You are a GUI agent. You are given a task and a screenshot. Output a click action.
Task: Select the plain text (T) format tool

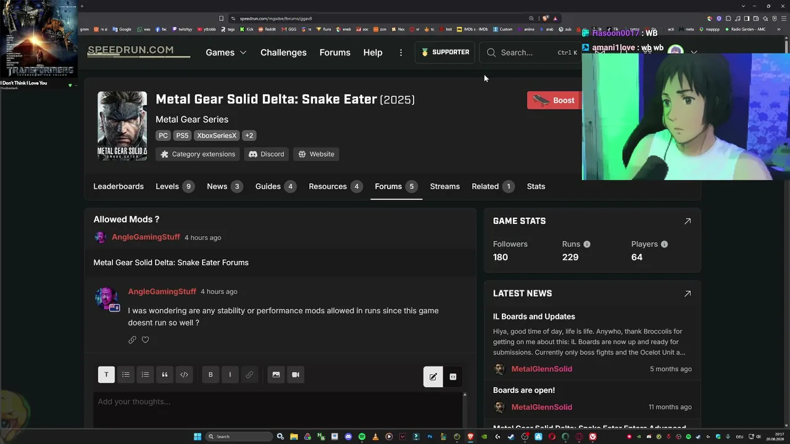[x=106, y=374]
